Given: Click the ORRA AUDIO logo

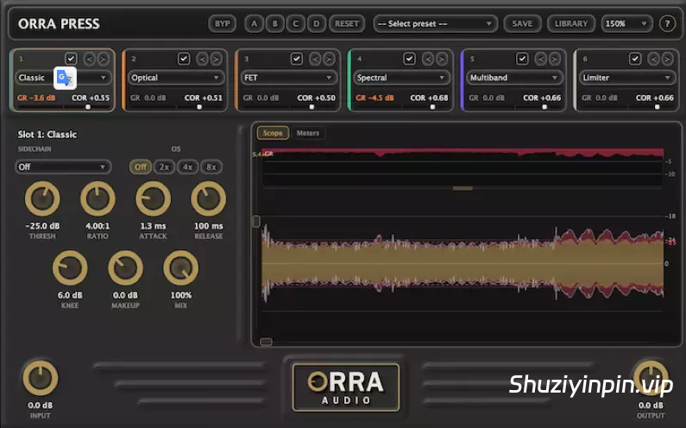Looking at the screenshot, I should 346,387.
